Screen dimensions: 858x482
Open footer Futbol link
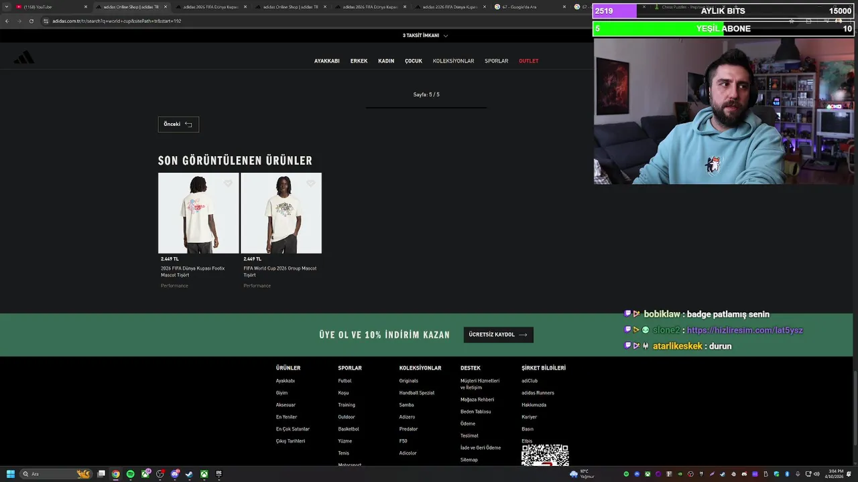click(345, 381)
